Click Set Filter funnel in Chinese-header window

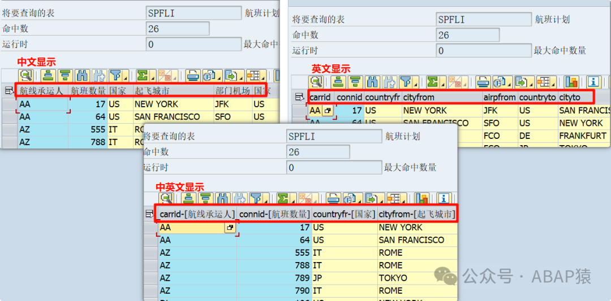(x=115, y=76)
